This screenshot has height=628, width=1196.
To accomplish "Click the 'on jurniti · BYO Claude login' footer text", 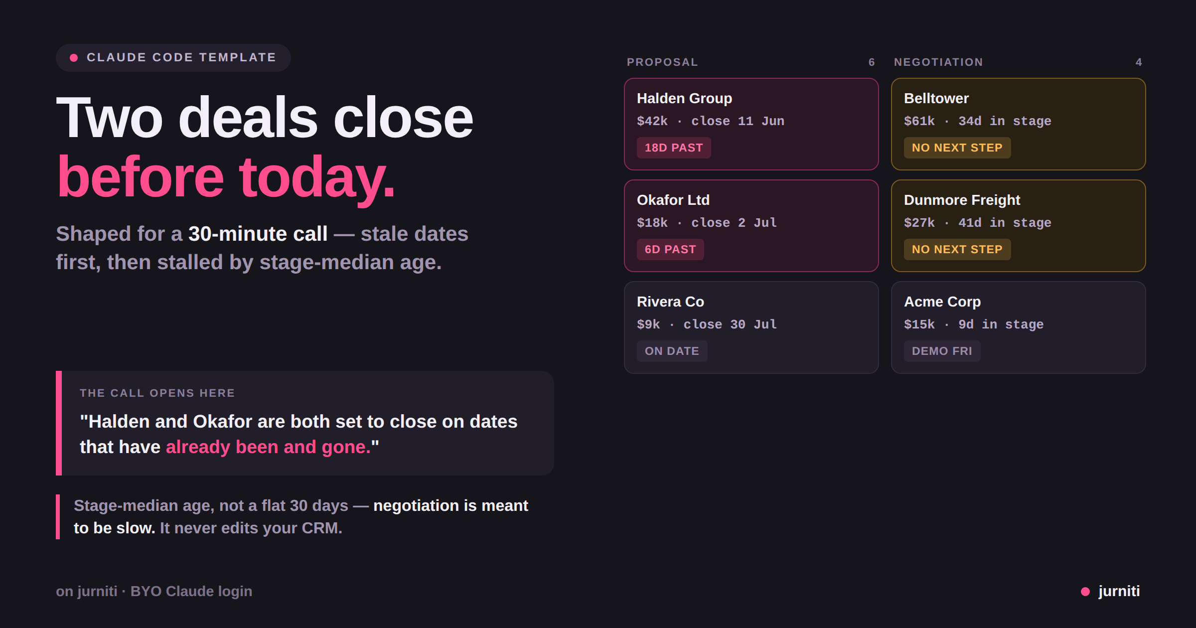I will [x=154, y=591].
